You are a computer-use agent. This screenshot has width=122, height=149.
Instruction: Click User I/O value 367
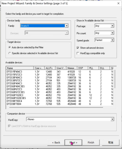58,74
